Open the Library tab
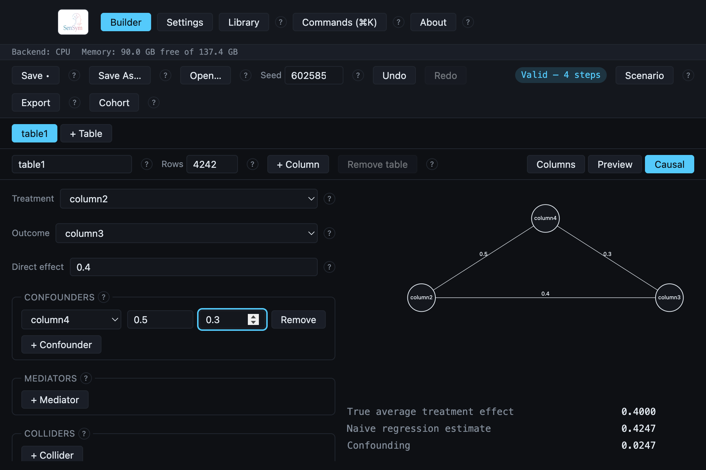706x470 pixels. (244, 22)
